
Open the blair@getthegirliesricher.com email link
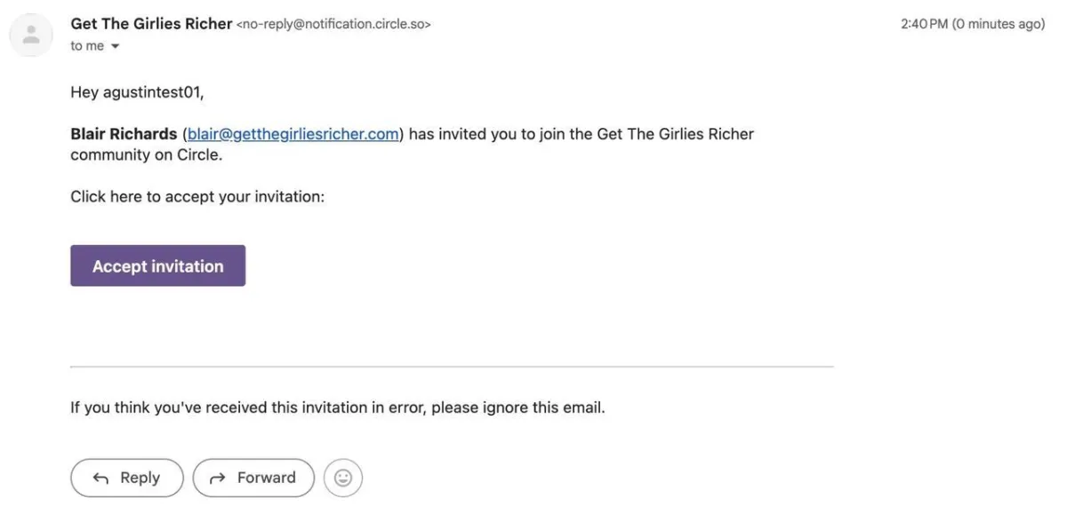click(x=293, y=134)
